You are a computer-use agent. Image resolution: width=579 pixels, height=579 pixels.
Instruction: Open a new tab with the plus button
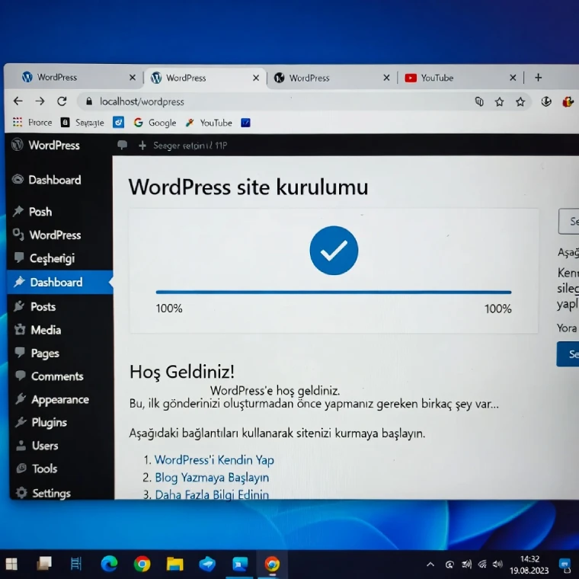pyautogui.click(x=538, y=78)
